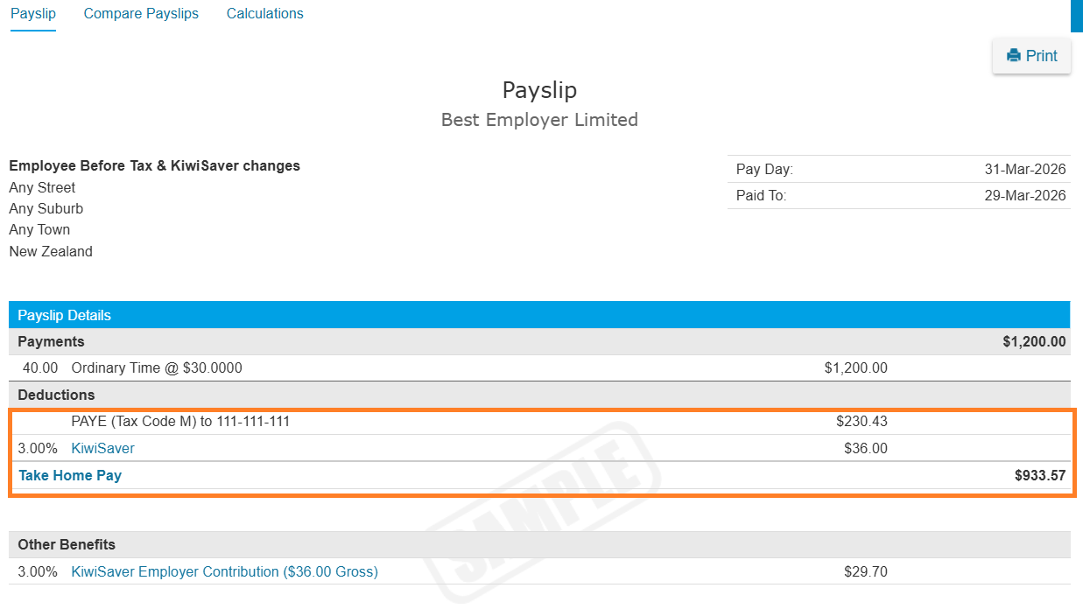Viewport: 1083px width, 609px height.
Task: Click the PAYE (Tax Code M) line
Action: (x=180, y=421)
